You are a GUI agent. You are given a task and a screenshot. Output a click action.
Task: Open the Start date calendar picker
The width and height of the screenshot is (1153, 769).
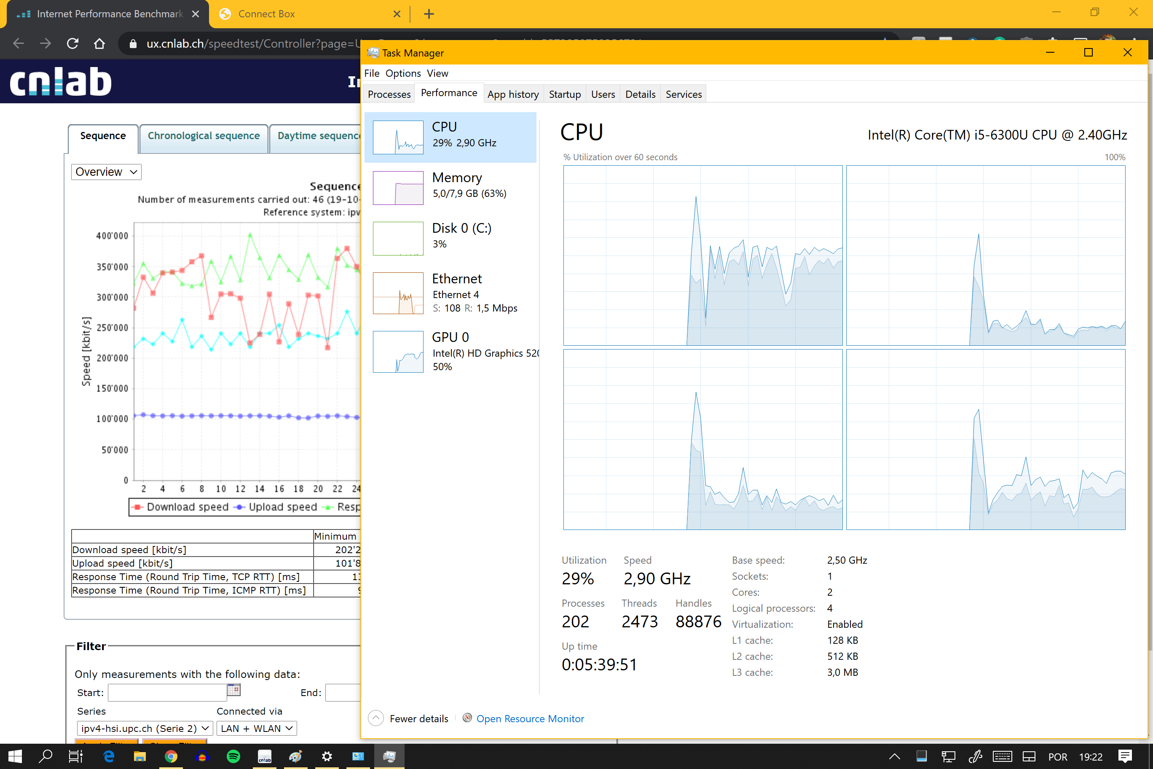[234, 690]
